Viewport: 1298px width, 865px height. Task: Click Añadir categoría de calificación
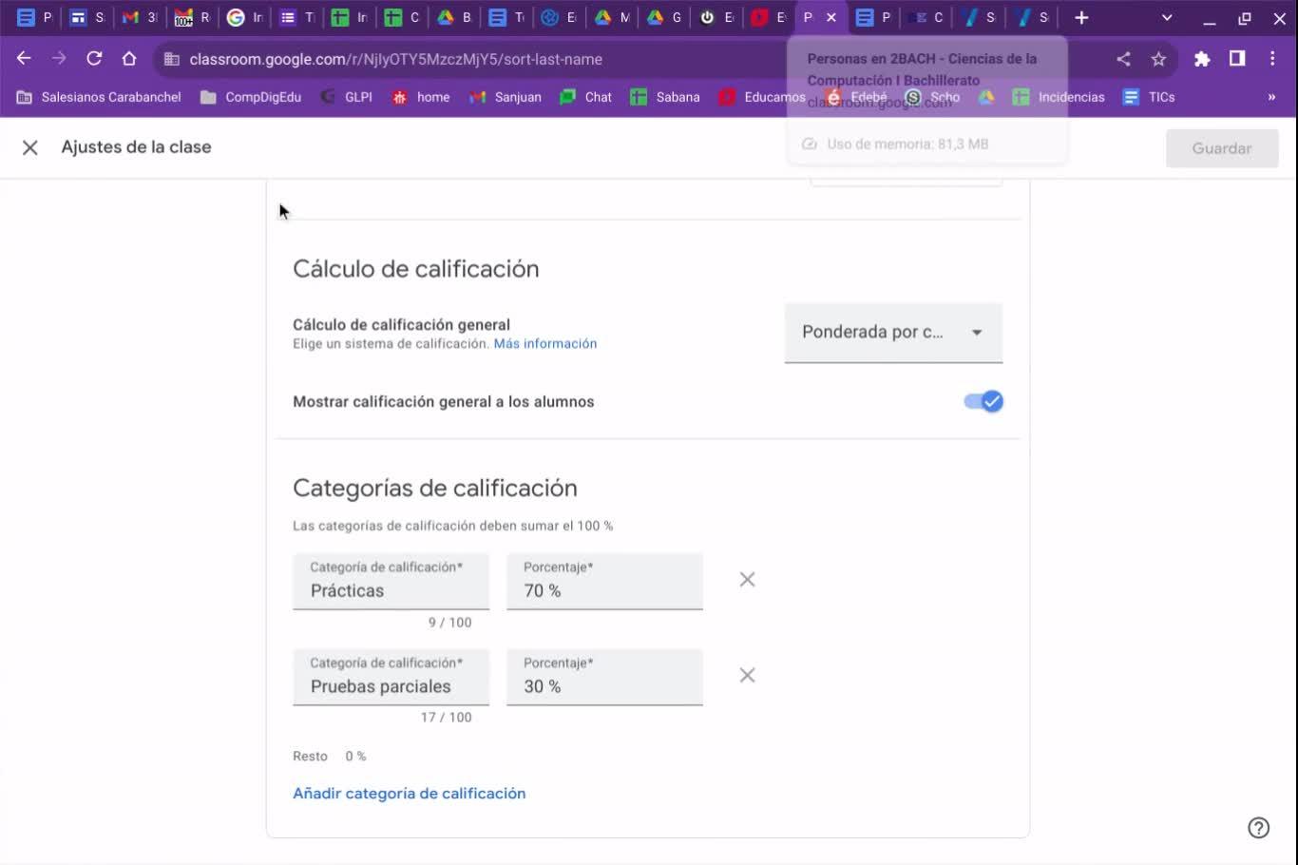point(409,794)
